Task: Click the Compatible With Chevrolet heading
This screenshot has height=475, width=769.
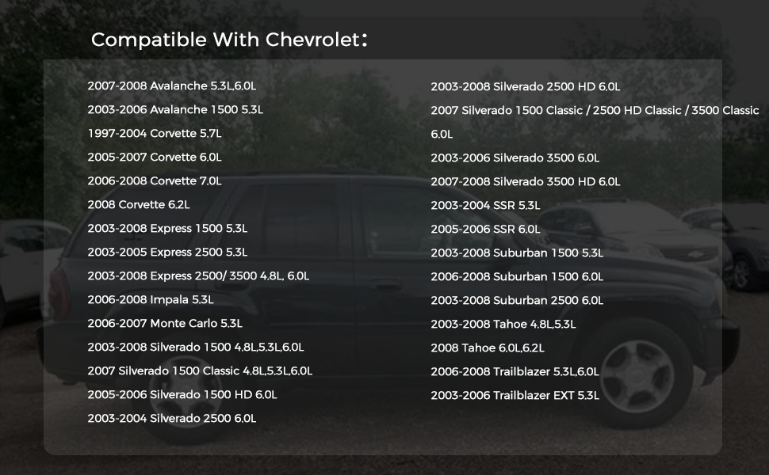Action: coord(229,40)
